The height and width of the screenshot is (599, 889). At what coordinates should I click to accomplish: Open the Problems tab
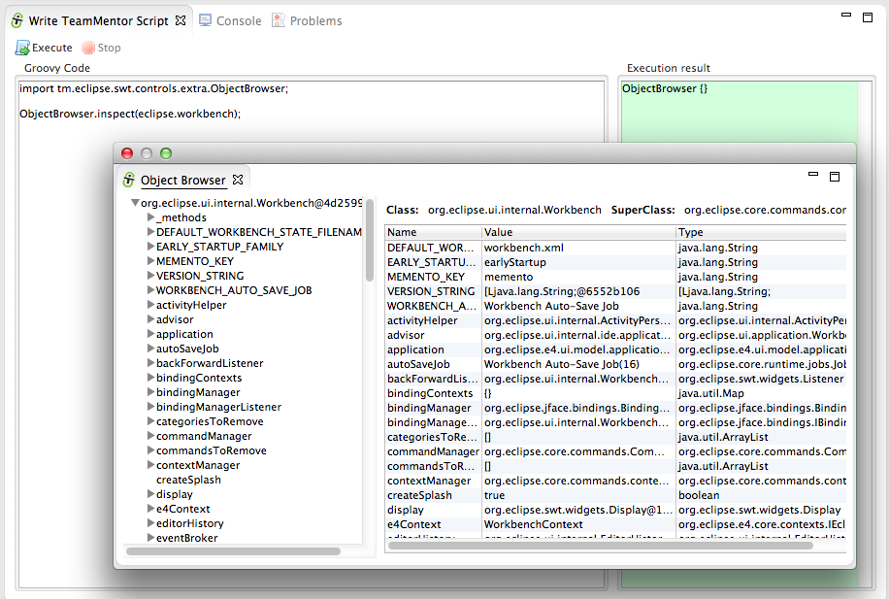click(x=315, y=20)
